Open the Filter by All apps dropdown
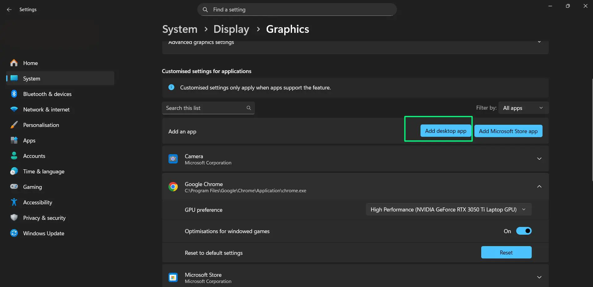The width and height of the screenshot is (593, 287). pyautogui.click(x=523, y=108)
